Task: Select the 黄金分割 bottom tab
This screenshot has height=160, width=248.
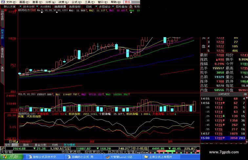Action: click(40, 145)
